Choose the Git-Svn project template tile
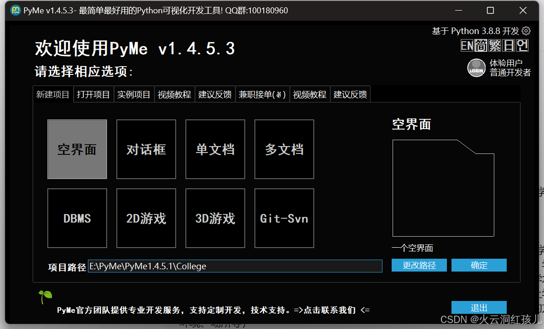Image resolution: width=544 pixels, height=329 pixels. tap(284, 218)
